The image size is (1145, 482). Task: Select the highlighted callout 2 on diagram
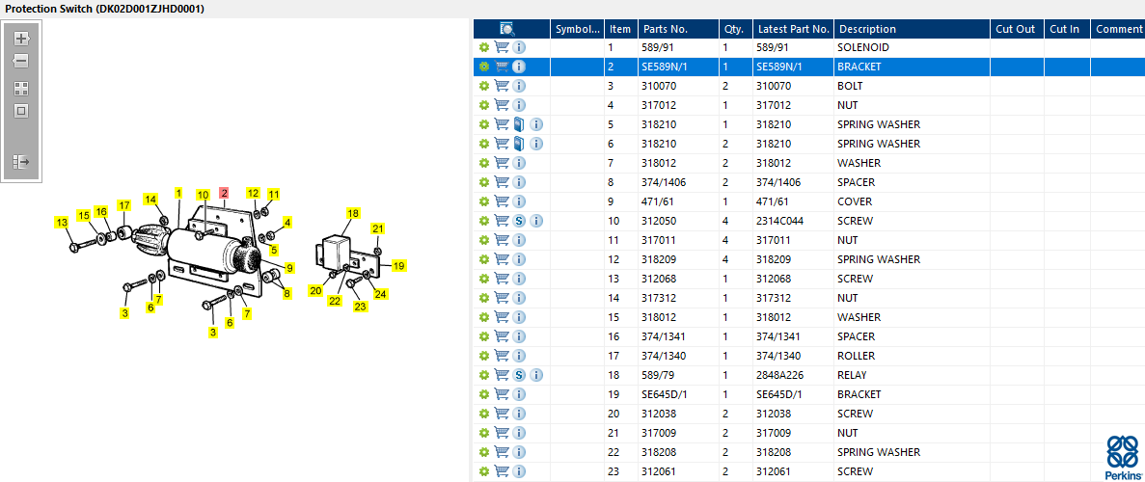224,193
